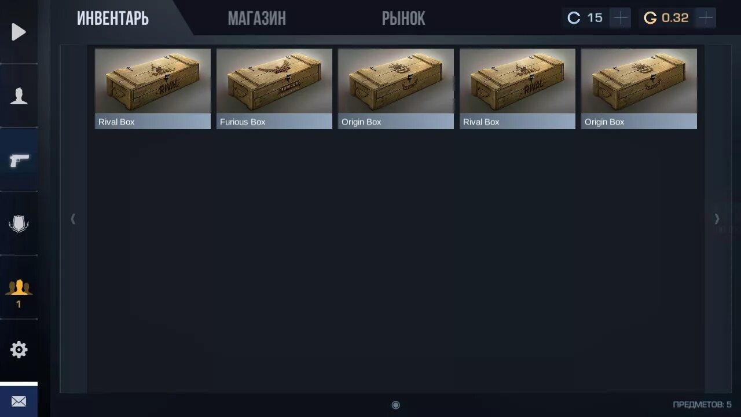Screen dimensions: 741x417
Task: Tap the play triangle icon in sidebar
Action: pyautogui.click(x=19, y=32)
